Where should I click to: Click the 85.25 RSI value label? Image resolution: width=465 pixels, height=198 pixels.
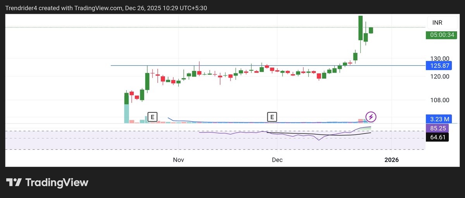(x=437, y=128)
